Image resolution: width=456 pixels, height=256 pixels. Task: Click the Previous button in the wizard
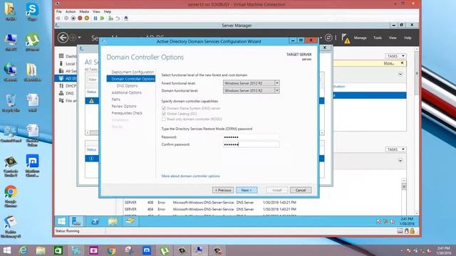[x=223, y=190]
